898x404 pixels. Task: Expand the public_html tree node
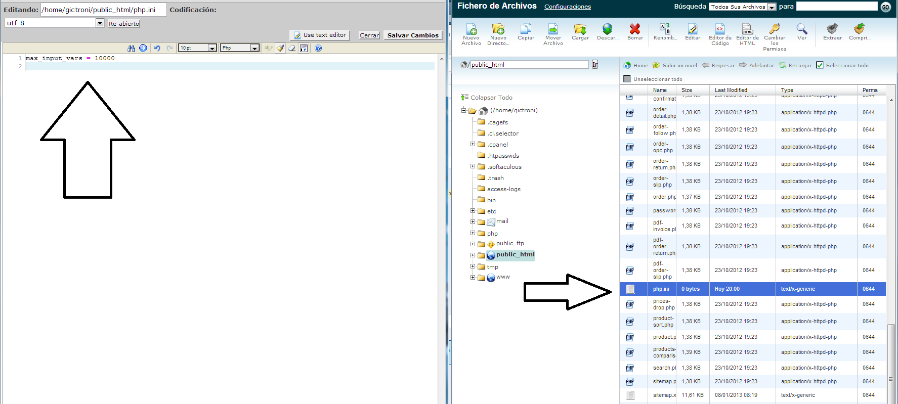click(x=473, y=255)
